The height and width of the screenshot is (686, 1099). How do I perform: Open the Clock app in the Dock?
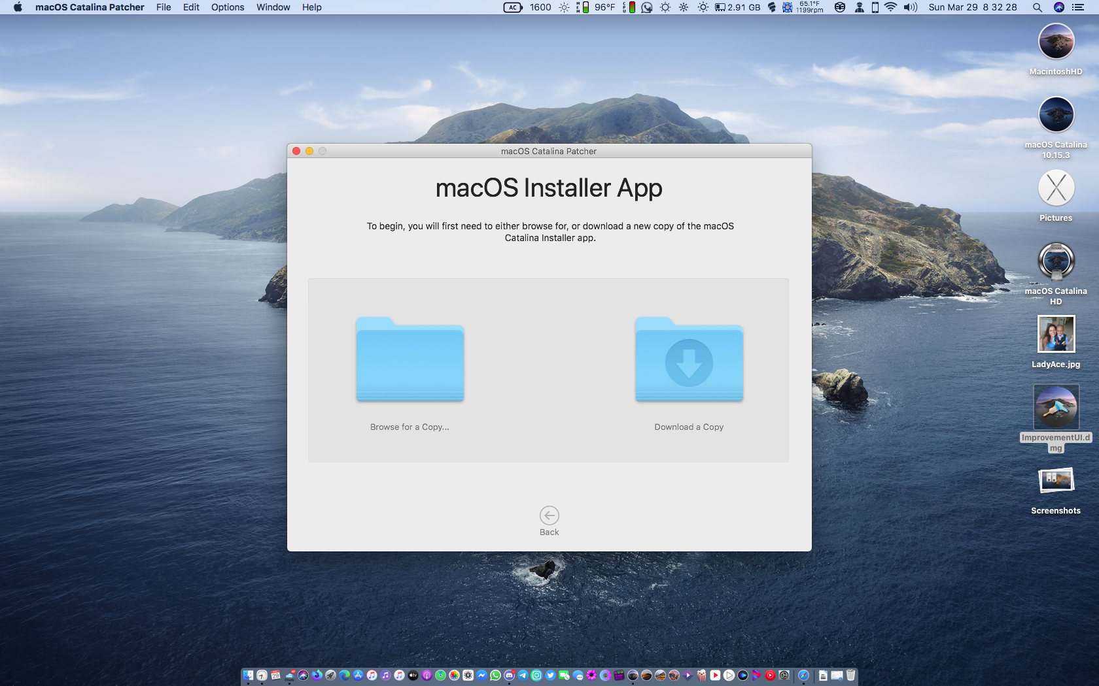click(x=262, y=676)
